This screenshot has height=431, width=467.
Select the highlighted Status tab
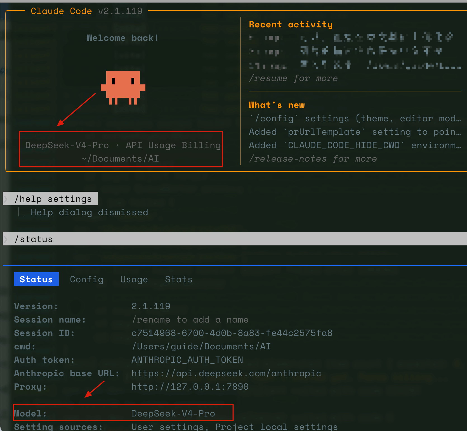(x=36, y=279)
